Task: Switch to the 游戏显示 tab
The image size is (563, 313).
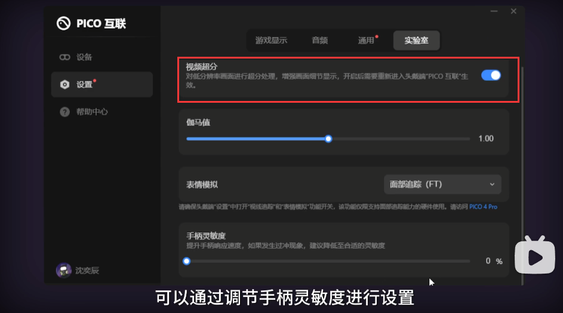Action: [271, 40]
